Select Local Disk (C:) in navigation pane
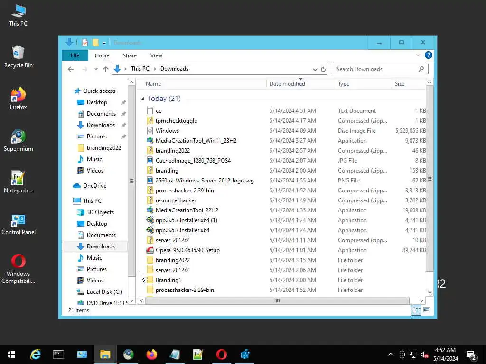The height and width of the screenshot is (364, 486). [104, 292]
